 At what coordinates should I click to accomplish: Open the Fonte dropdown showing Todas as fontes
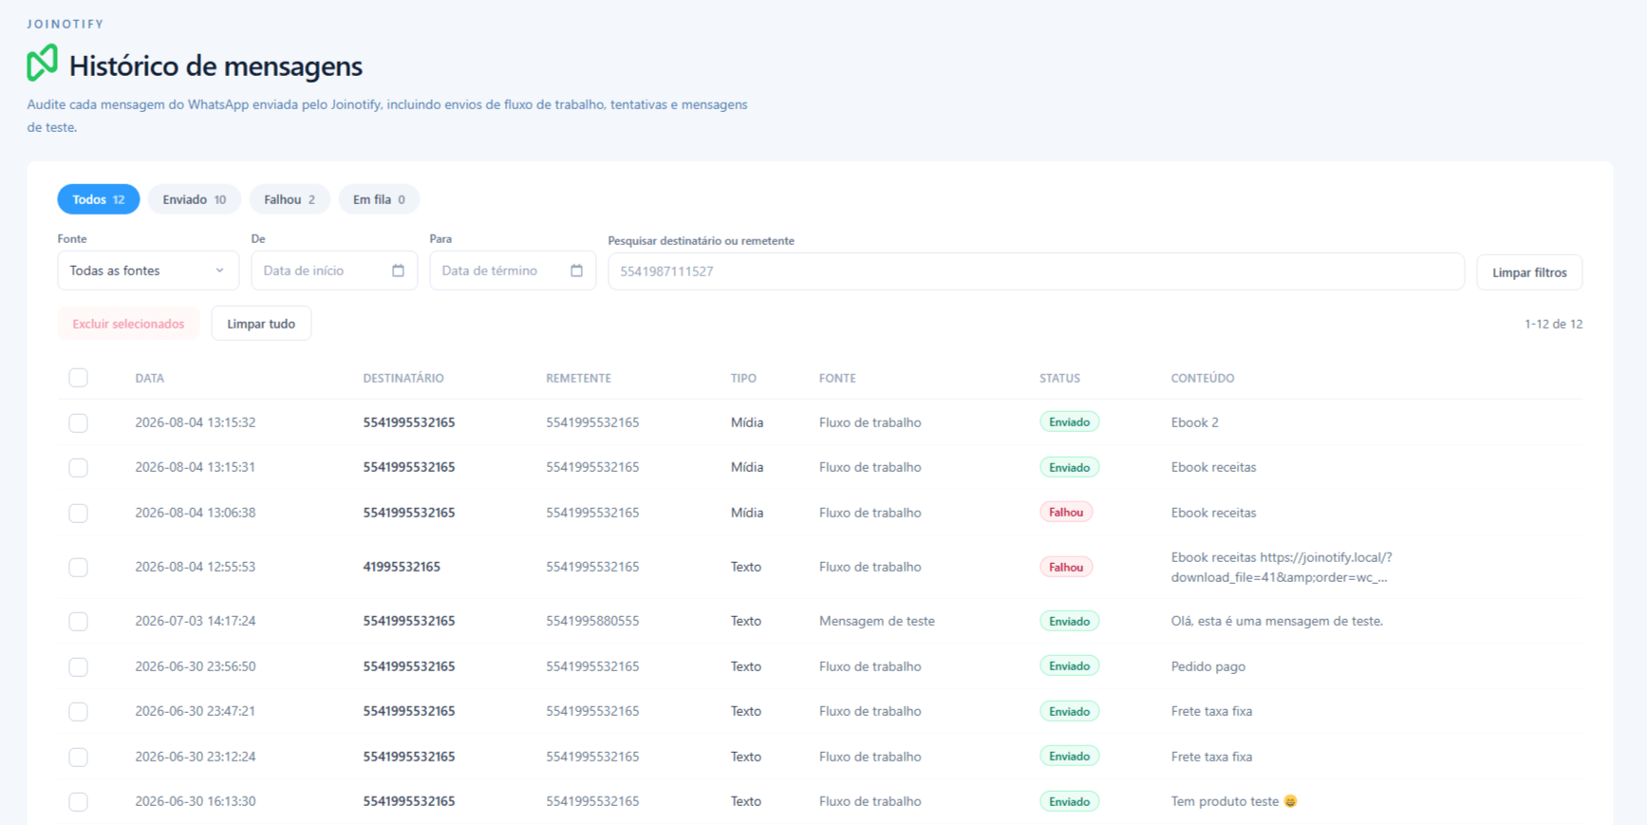(x=148, y=271)
